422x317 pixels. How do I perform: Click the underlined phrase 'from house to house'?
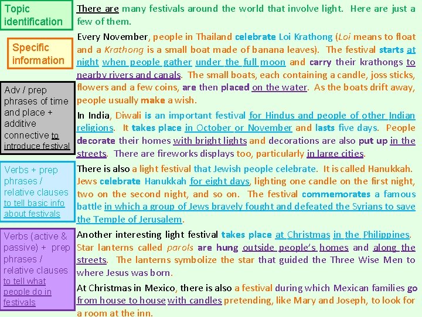pyautogui.click(x=121, y=301)
